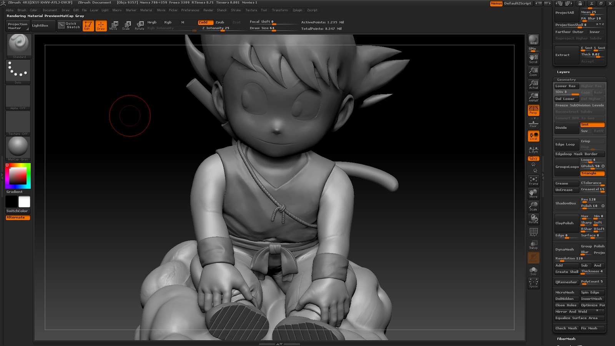The height and width of the screenshot is (346, 615).
Task: Select the Scroll canvas tool
Action: pos(534,58)
